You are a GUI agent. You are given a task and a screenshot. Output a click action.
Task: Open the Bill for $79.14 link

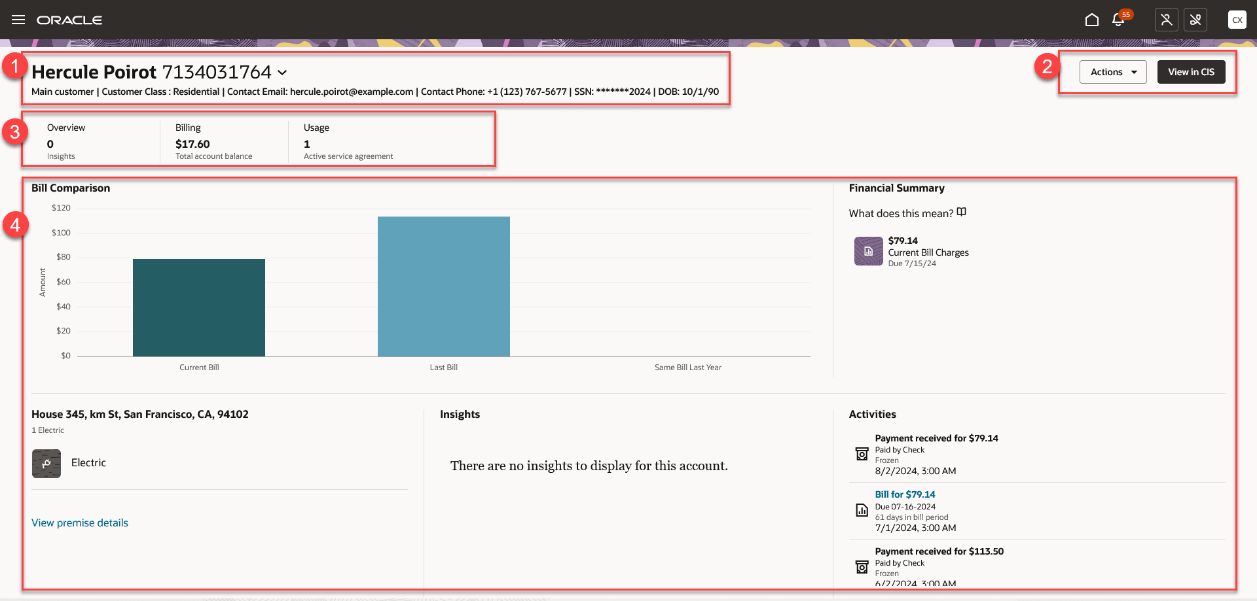pos(905,494)
